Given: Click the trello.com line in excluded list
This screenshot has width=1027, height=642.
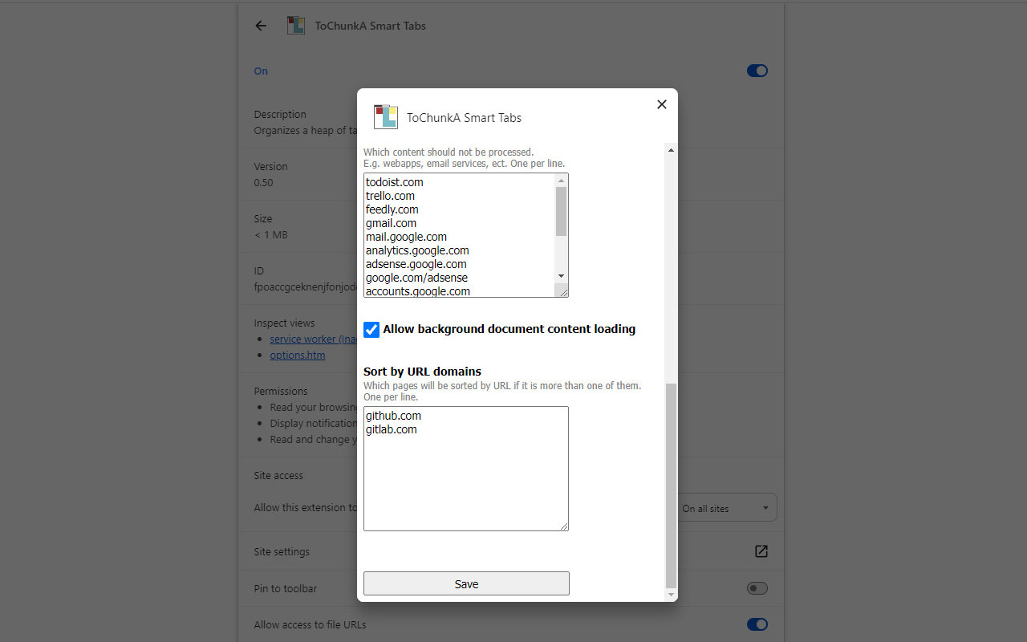Looking at the screenshot, I should point(391,196).
